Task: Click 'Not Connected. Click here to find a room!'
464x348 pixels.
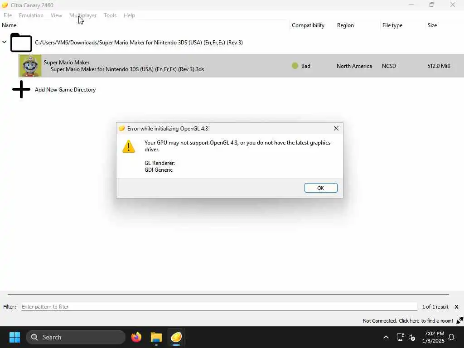Action: pyautogui.click(x=408, y=321)
